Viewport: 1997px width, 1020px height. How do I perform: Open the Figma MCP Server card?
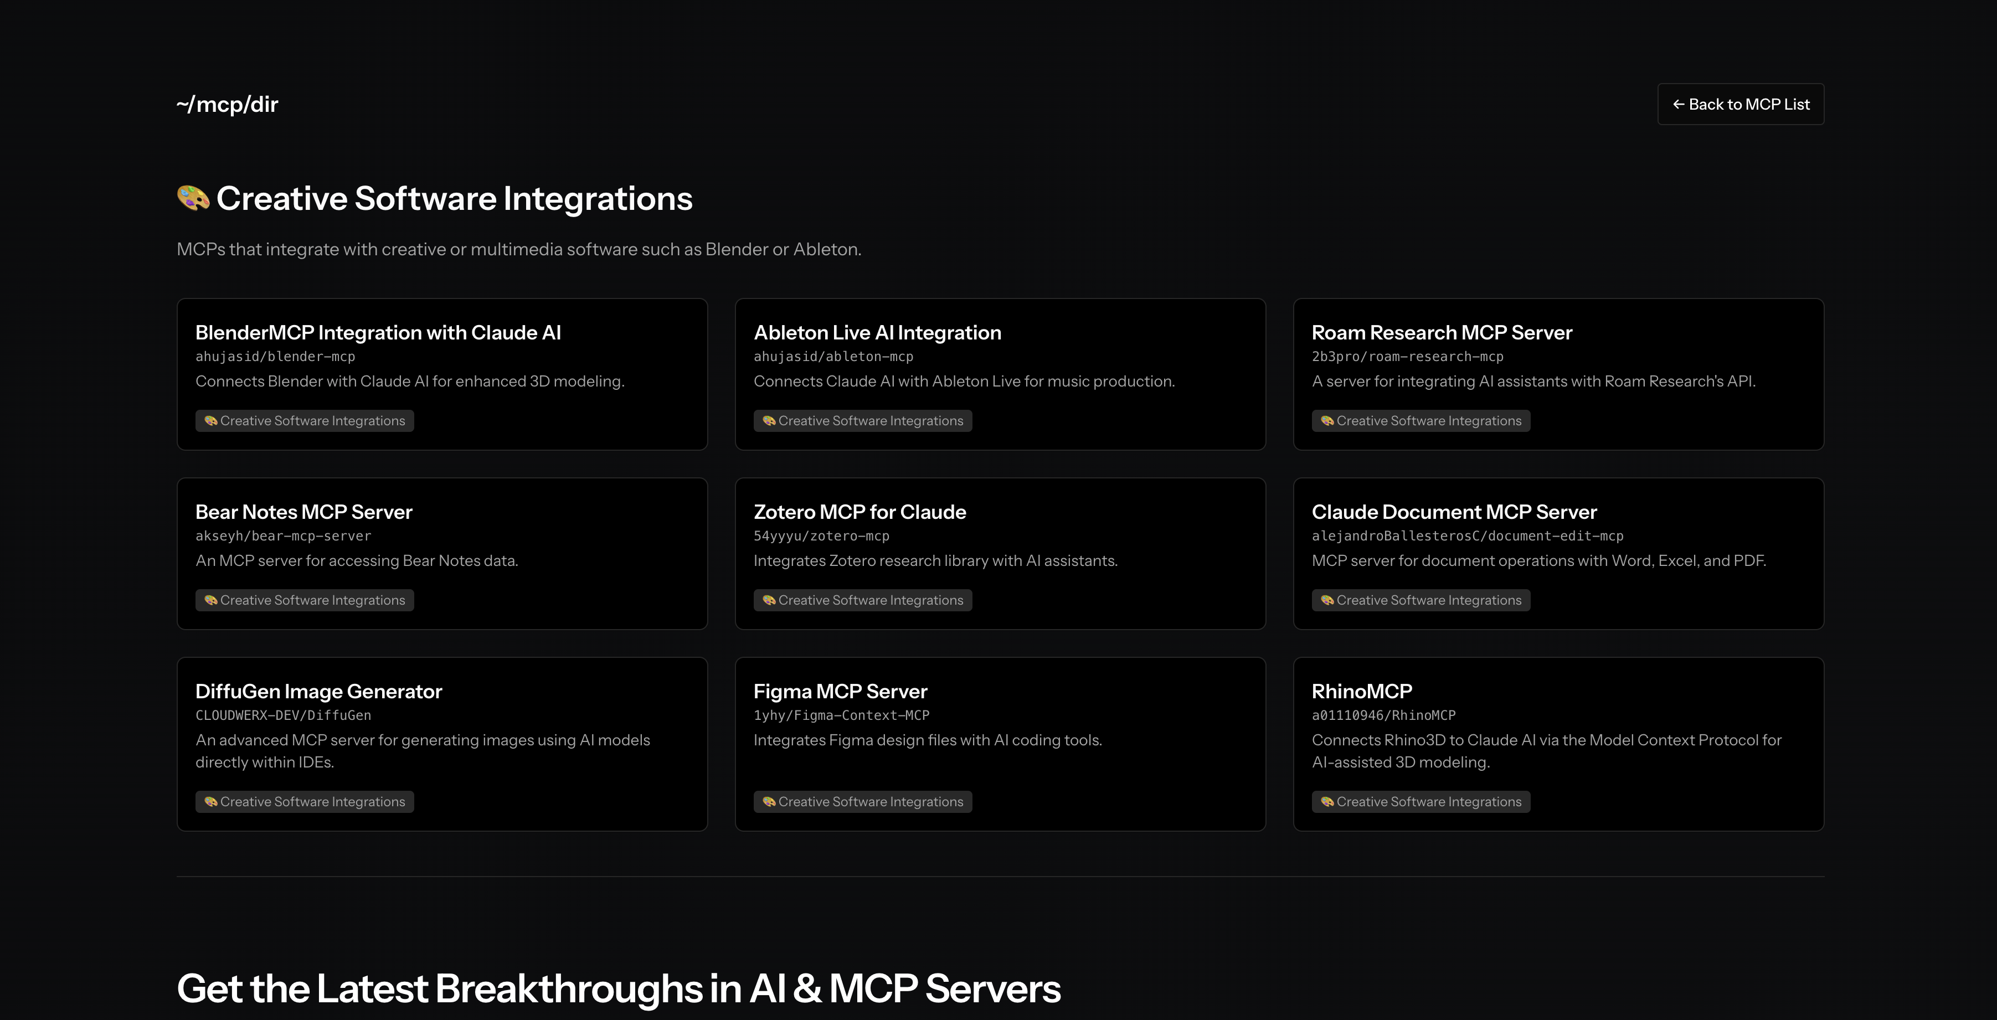(x=840, y=692)
